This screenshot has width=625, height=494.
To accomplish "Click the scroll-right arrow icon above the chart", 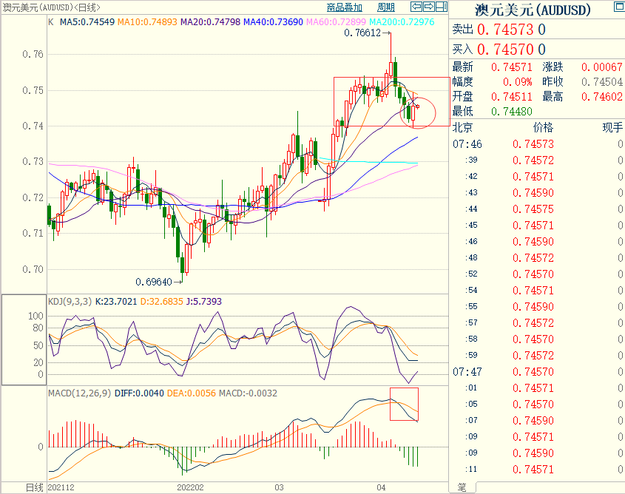I will [429, 7].
